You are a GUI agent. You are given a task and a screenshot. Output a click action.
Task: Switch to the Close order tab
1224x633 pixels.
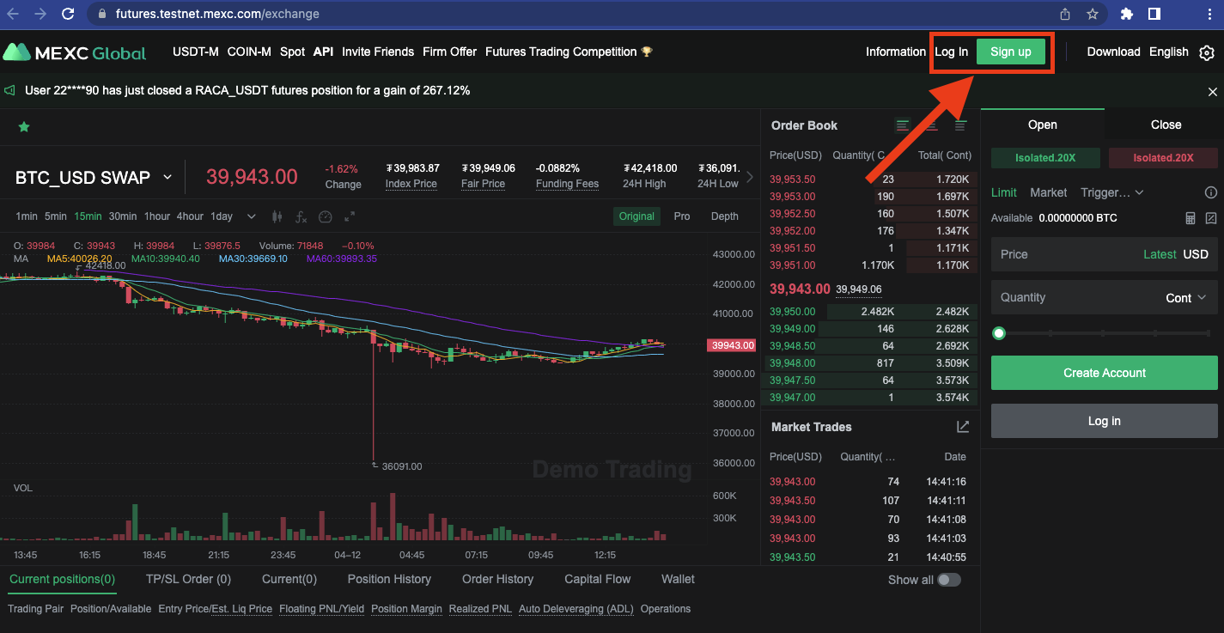pyautogui.click(x=1166, y=125)
